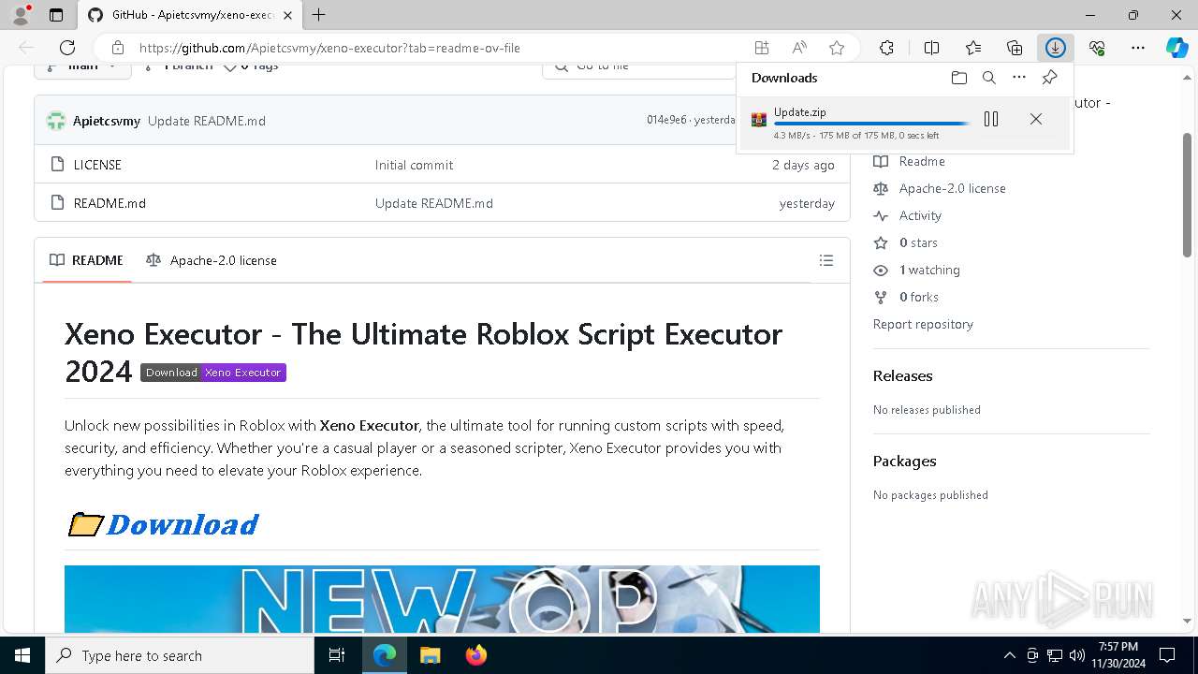1198x674 pixels.
Task: Open the Windows Start menu
Action: click(x=22, y=655)
